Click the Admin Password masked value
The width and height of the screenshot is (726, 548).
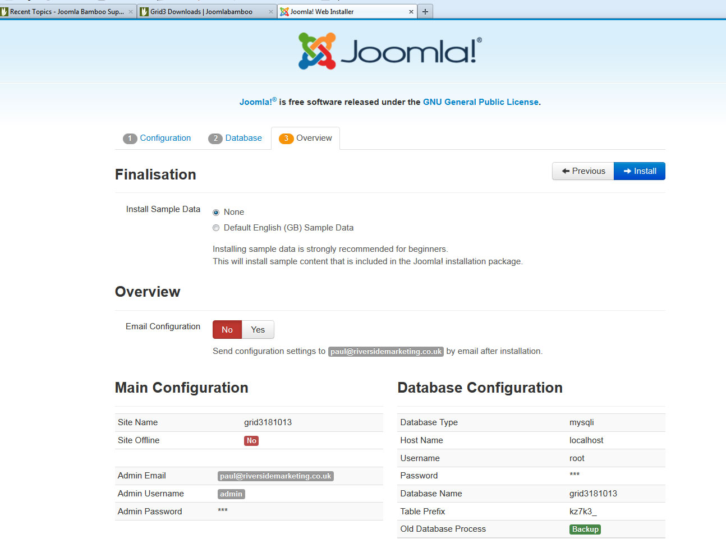223,510
